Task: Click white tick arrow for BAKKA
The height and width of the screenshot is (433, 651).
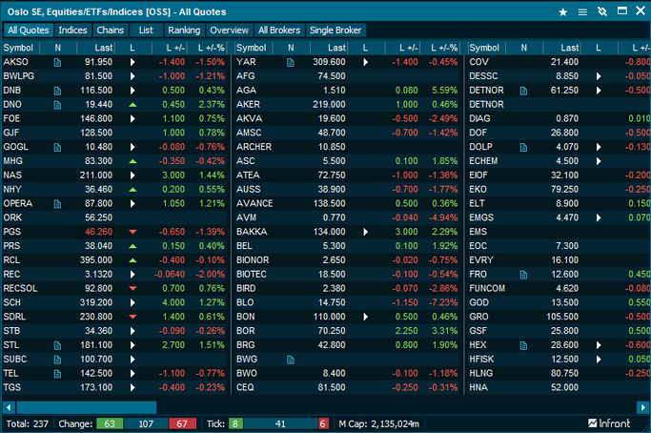Action: click(365, 232)
